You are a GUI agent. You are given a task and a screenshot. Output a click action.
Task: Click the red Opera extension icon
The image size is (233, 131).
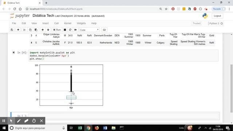point(173,9)
